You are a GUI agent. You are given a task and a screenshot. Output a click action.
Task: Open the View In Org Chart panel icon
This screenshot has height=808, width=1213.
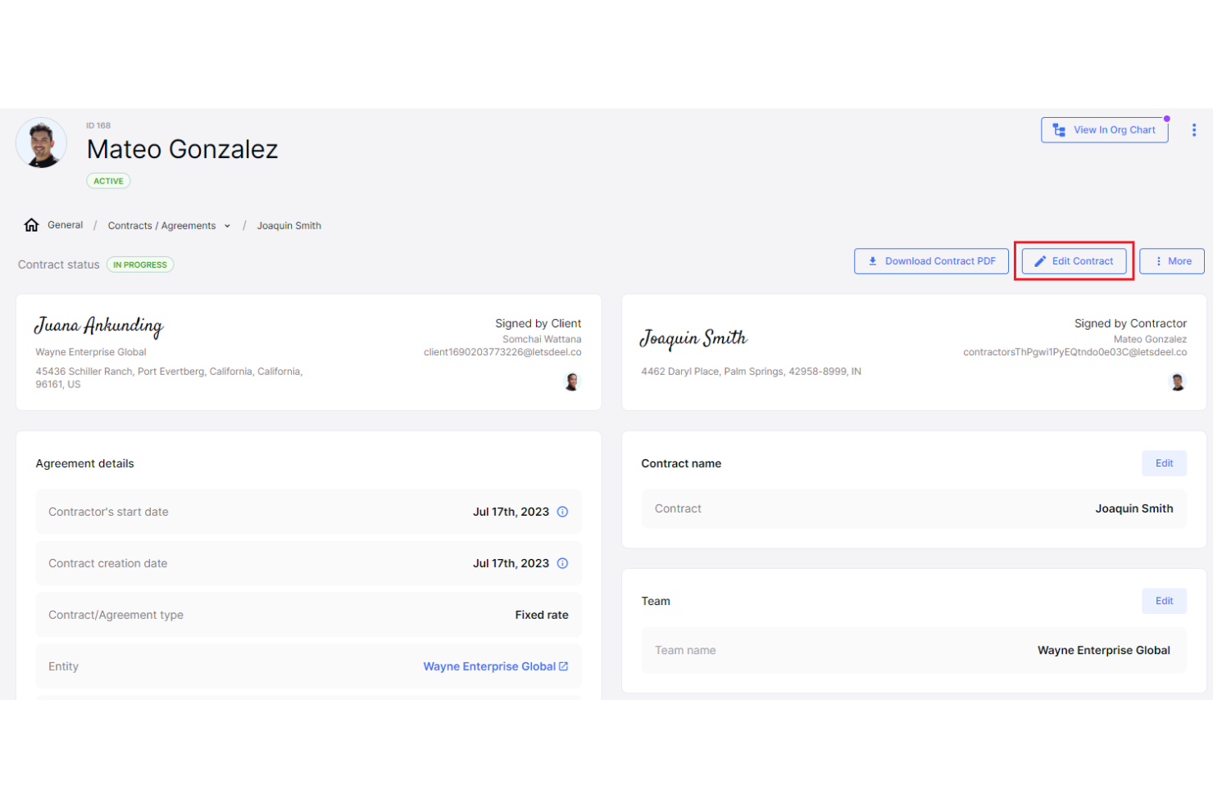tap(1058, 129)
